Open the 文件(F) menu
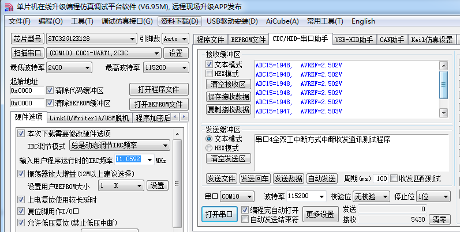The width and height of the screenshot is (460, 232). click(x=20, y=21)
